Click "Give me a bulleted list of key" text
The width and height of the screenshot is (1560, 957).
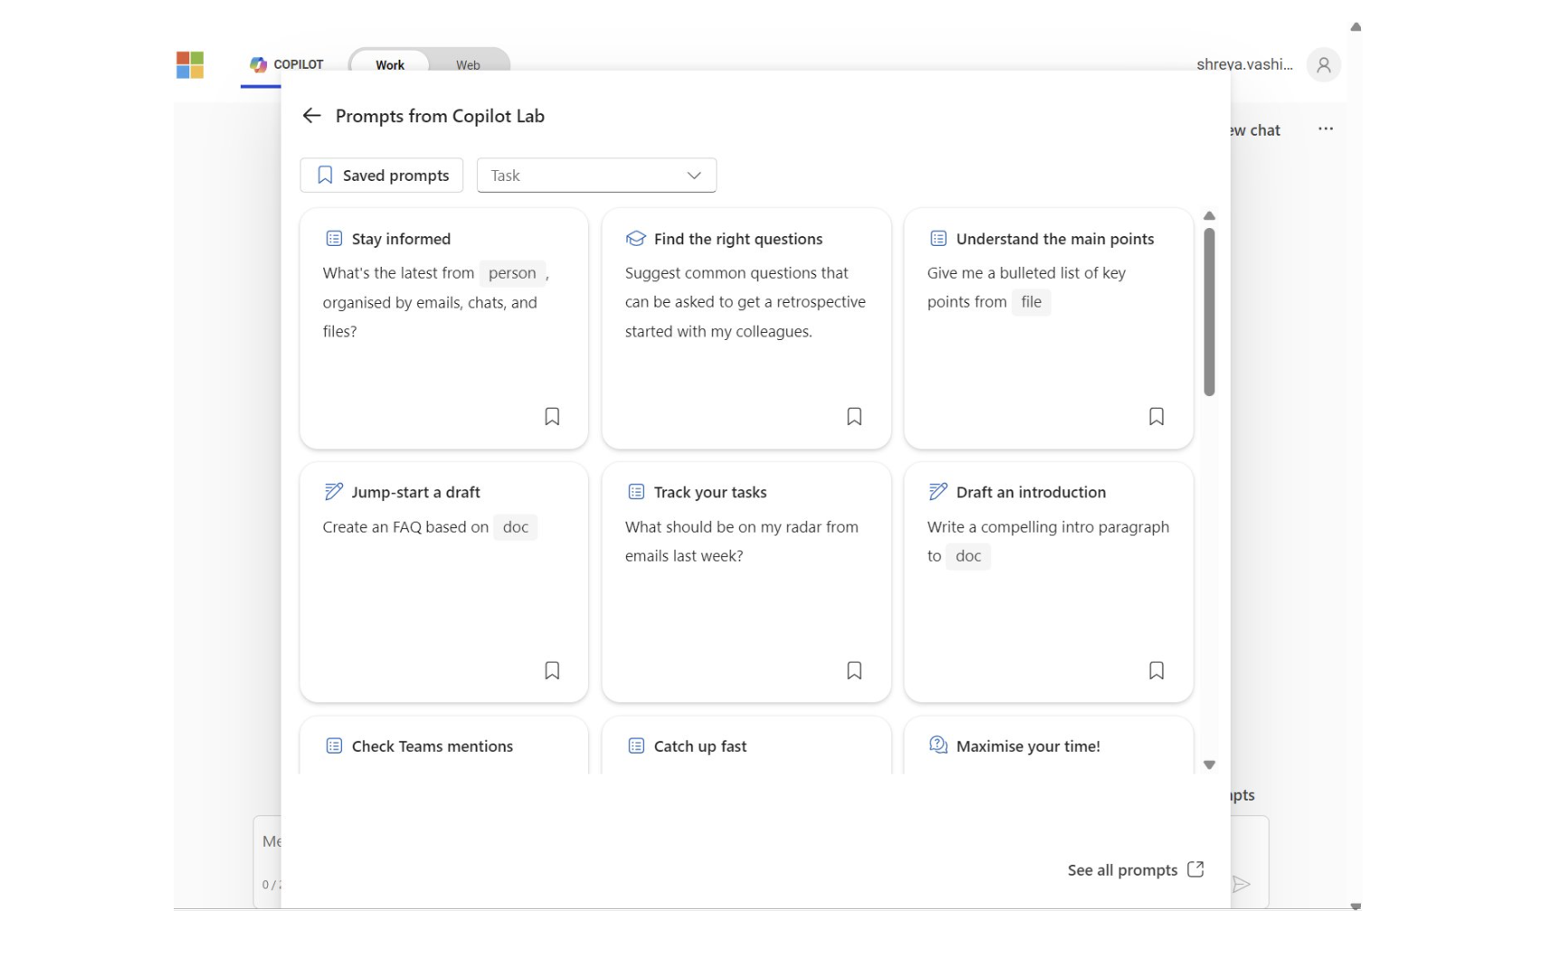[1026, 273]
